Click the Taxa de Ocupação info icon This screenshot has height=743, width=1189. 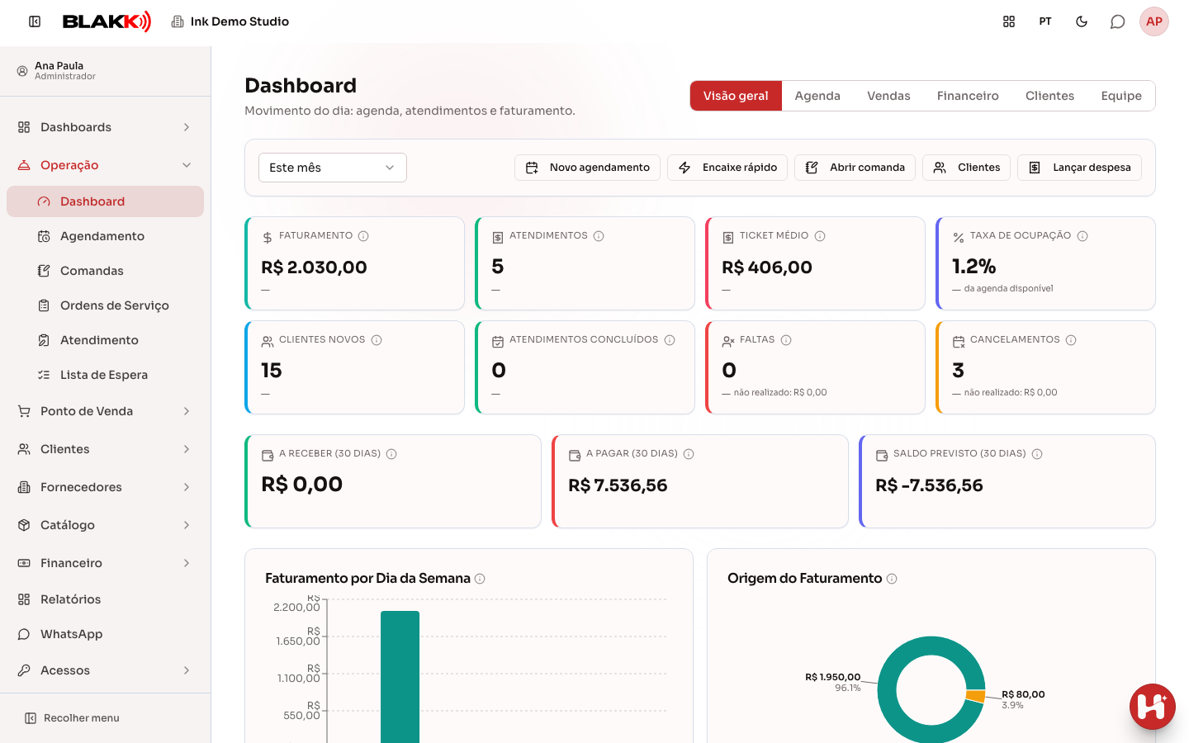click(x=1082, y=236)
